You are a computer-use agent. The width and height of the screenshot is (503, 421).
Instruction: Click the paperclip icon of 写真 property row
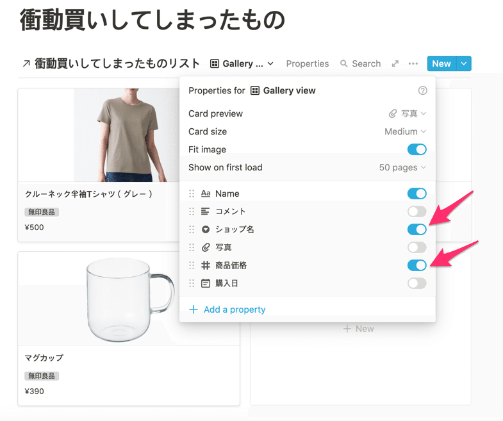[206, 247]
